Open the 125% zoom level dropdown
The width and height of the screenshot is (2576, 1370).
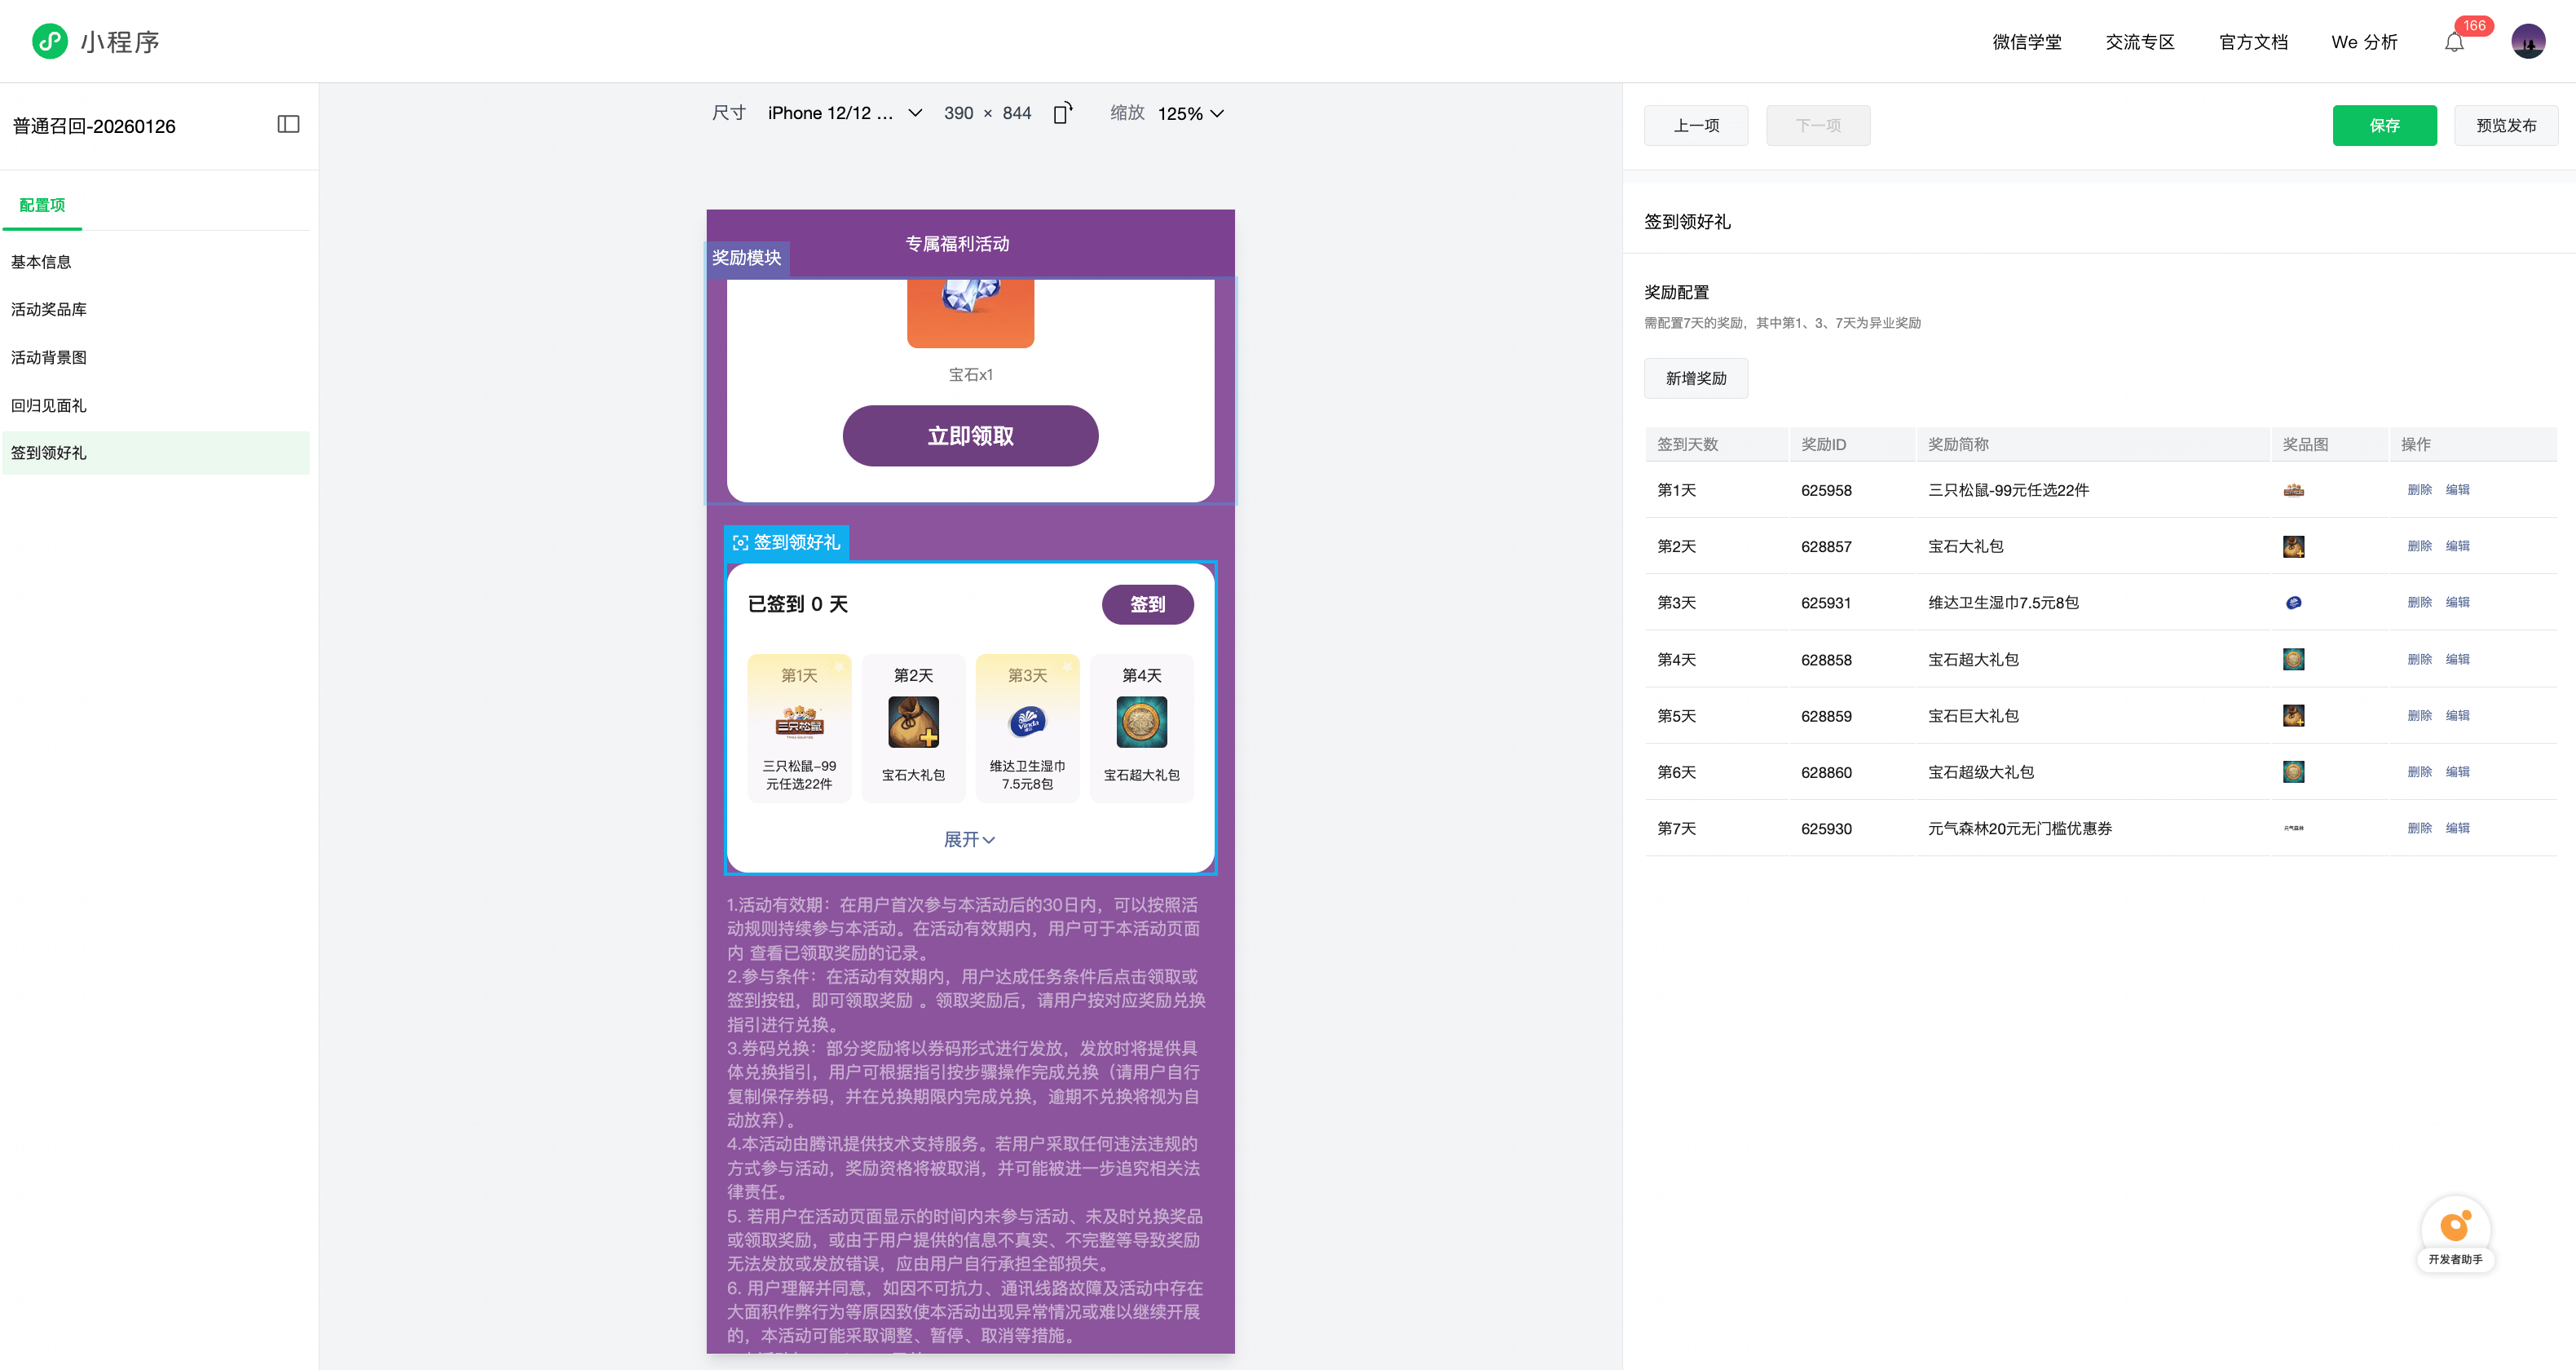click(1190, 114)
